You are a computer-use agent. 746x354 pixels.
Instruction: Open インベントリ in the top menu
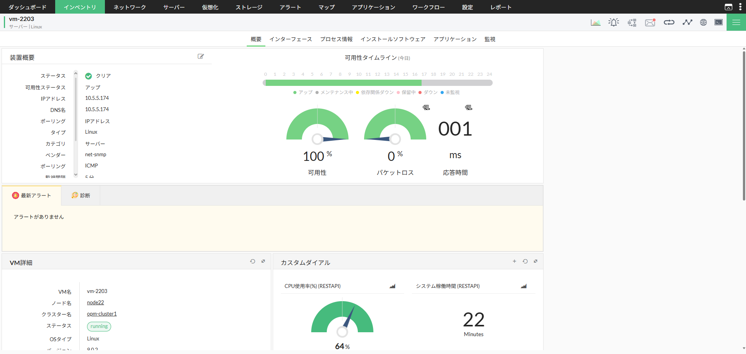point(80,7)
